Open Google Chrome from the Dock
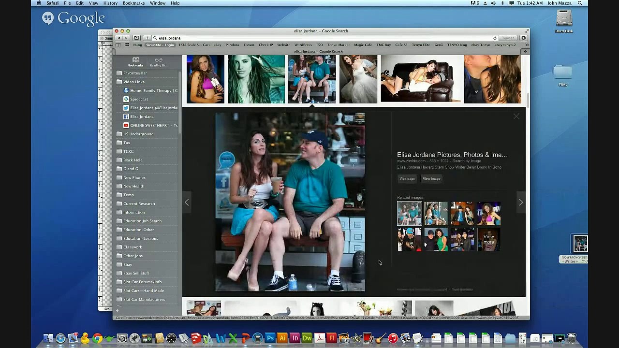The width and height of the screenshot is (619, 348). click(x=97, y=338)
